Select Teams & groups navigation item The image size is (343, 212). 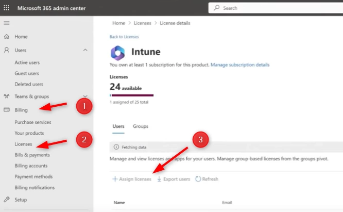pyautogui.click(x=32, y=96)
